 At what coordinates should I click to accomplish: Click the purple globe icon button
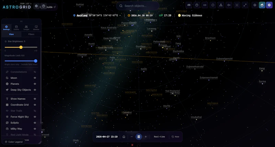pos(269,5)
